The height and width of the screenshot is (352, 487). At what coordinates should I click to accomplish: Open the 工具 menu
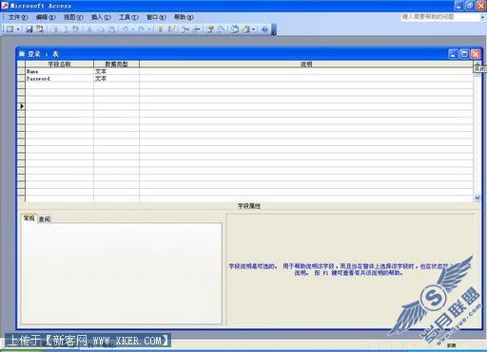click(x=128, y=17)
